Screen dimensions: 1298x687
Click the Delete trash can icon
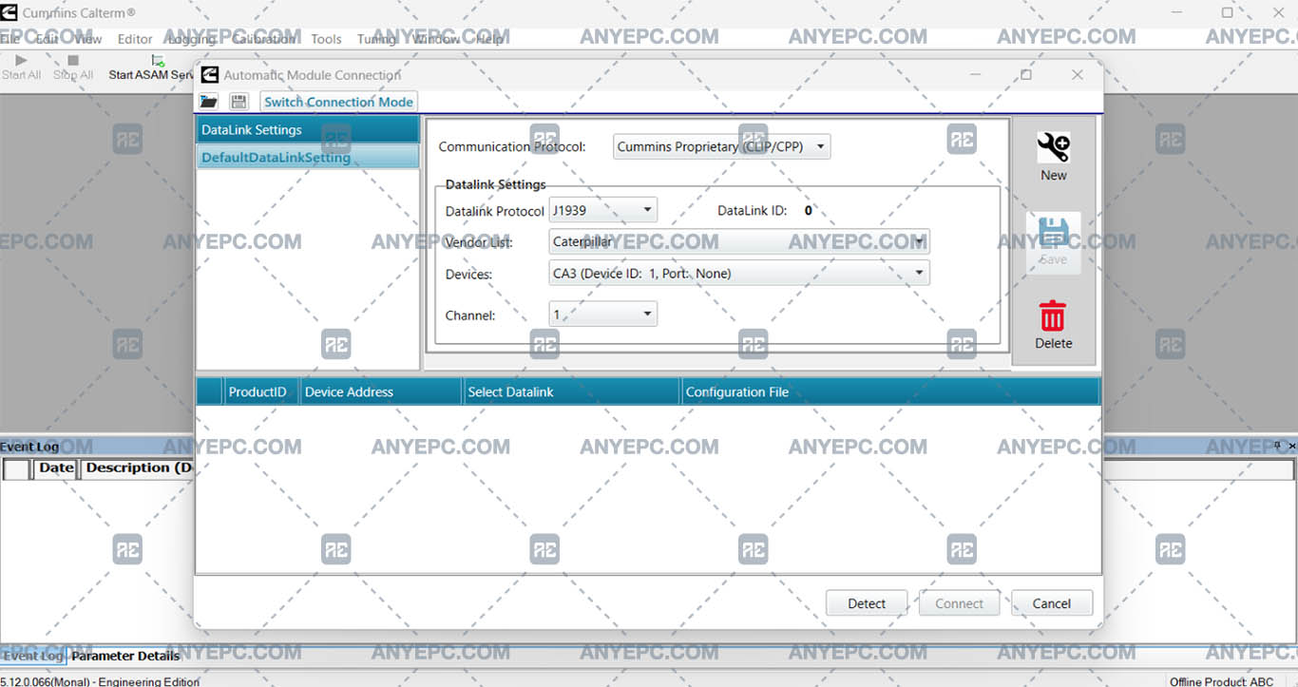(1053, 316)
